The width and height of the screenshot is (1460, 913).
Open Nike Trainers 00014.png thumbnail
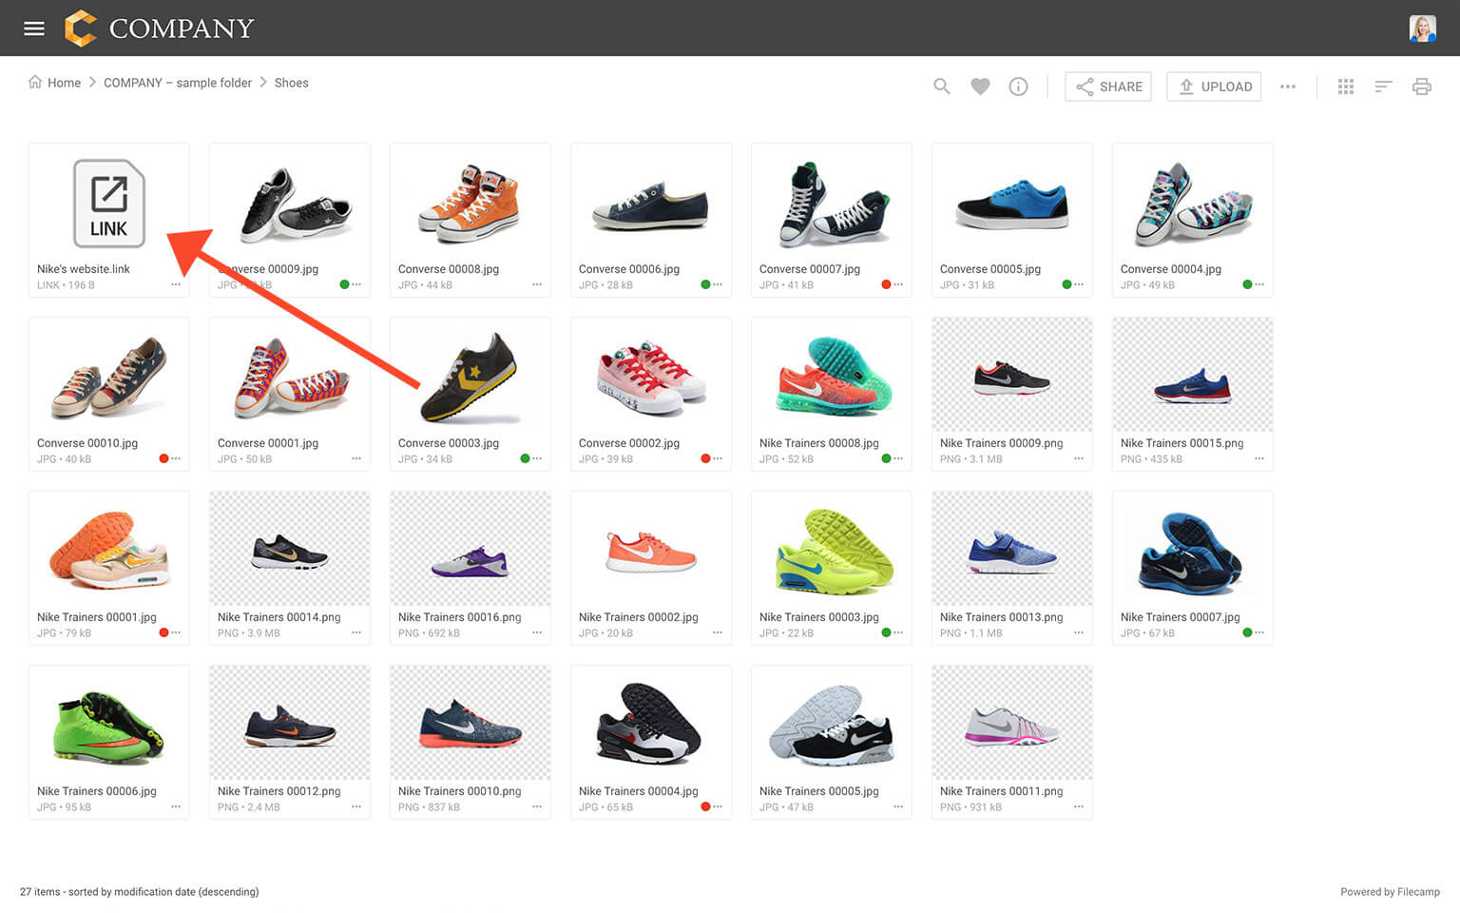(x=290, y=550)
